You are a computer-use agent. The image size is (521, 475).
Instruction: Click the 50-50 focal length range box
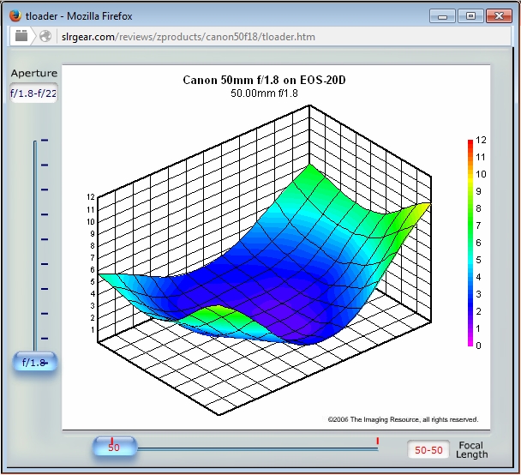(x=428, y=450)
